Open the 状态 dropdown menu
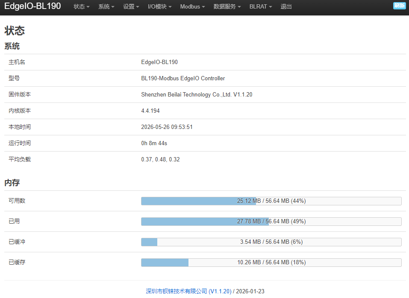The image size is (409, 298). click(81, 6)
